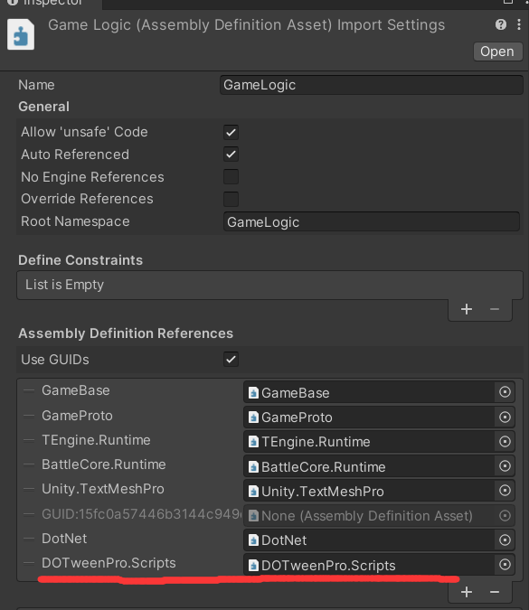Select the GameBase reference object field
This screenshot has width=529, height=610.
pyautogui.click(x=369, y=392)
